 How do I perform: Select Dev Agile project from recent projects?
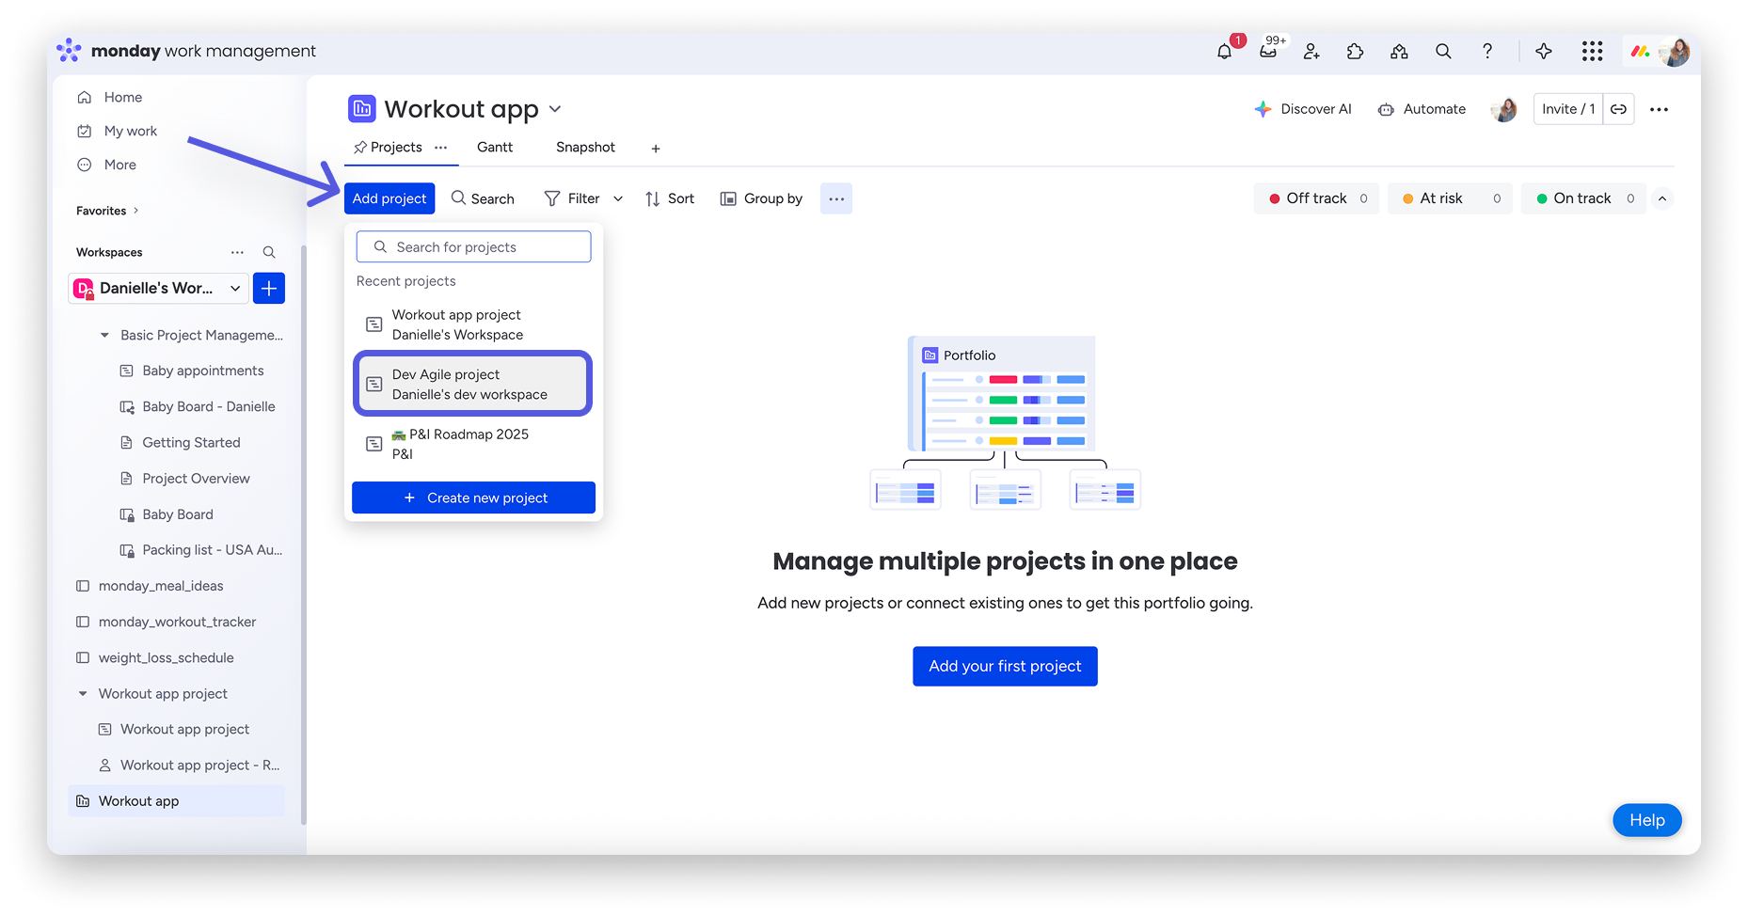[x=473, y=384]
